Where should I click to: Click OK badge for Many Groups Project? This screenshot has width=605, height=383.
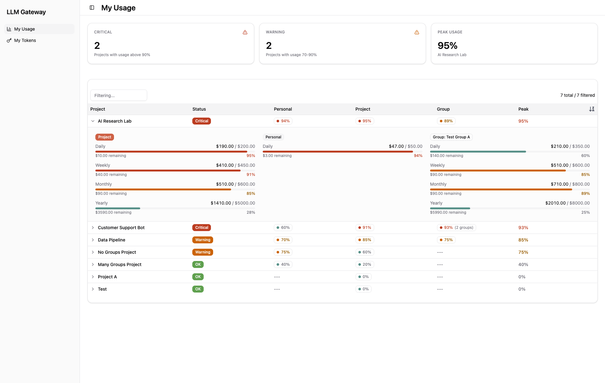(x=198, y=264)
